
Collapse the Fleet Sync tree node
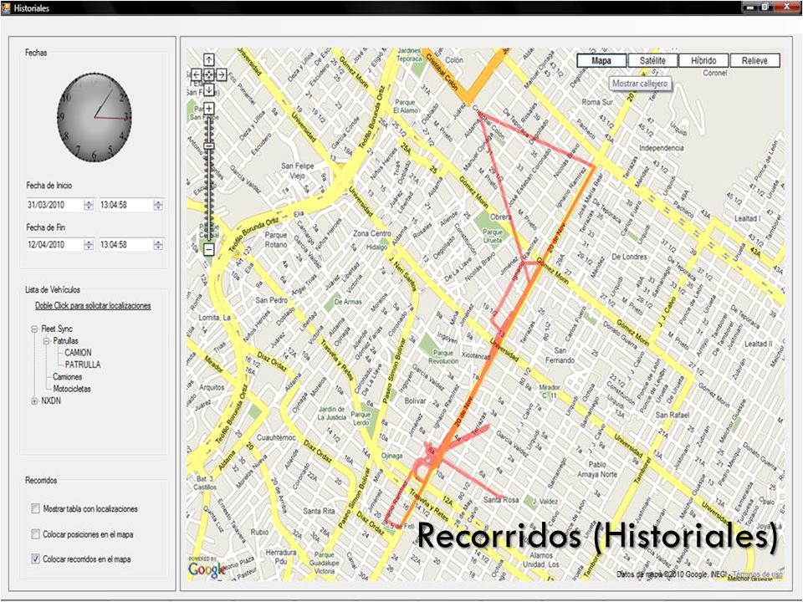(x=34, y=329)
